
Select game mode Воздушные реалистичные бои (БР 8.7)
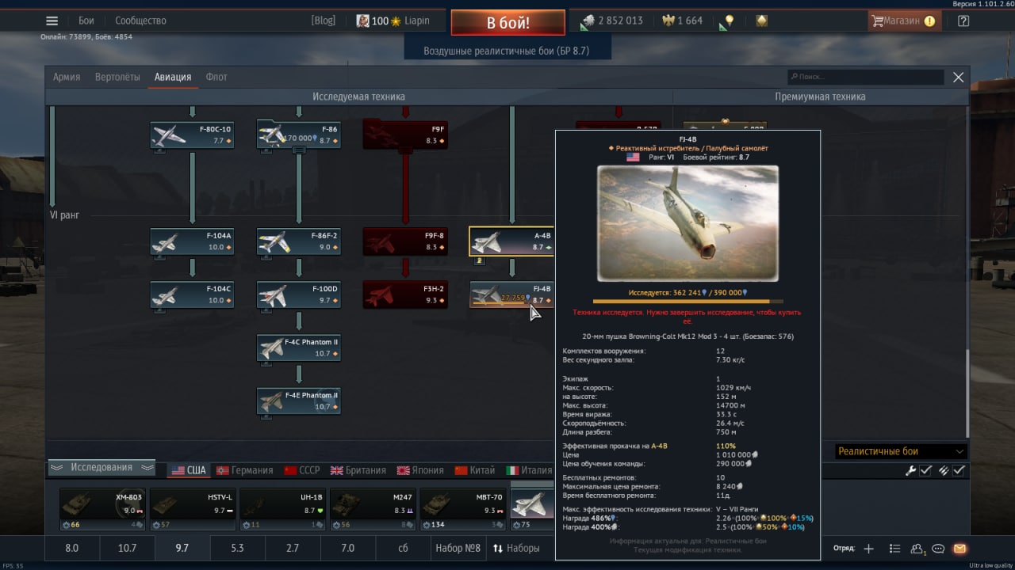(x=507, y=51)
